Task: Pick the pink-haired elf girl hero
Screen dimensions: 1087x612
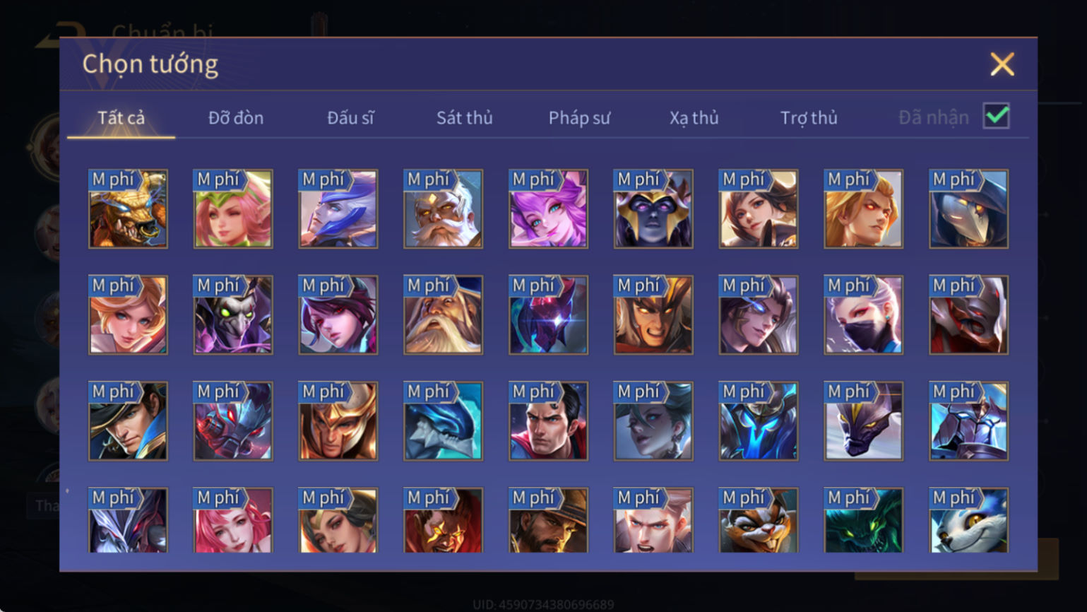Action: pos(233,208)
